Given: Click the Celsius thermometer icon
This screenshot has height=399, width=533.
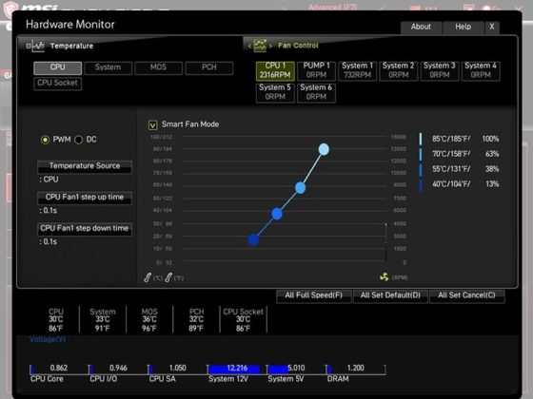Looking at the screenshot, I should tap(148, 277).
